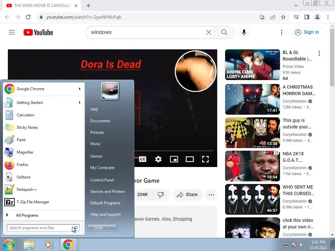Launch Calculator from the Start menu
Screen dimensions: 335x251
tap(44, 115)
